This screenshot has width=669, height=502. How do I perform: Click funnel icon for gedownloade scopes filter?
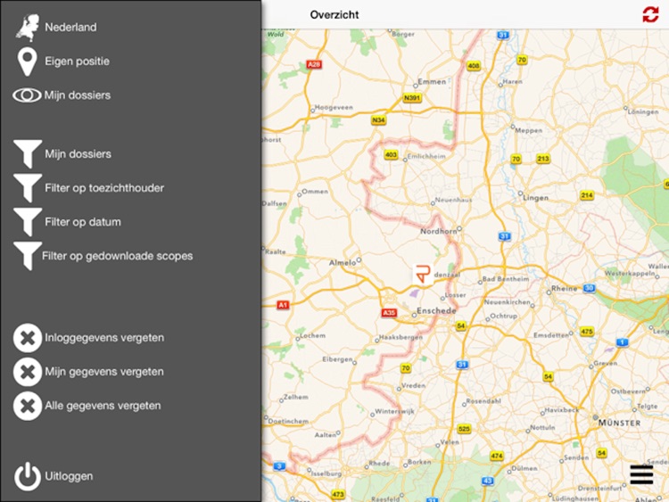coord(28,256)
